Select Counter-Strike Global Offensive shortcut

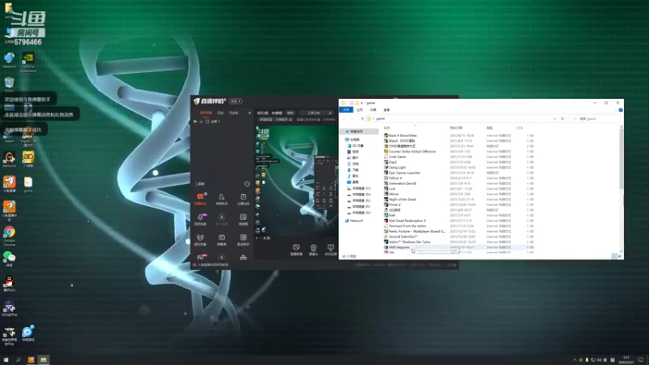pos(410,152)
